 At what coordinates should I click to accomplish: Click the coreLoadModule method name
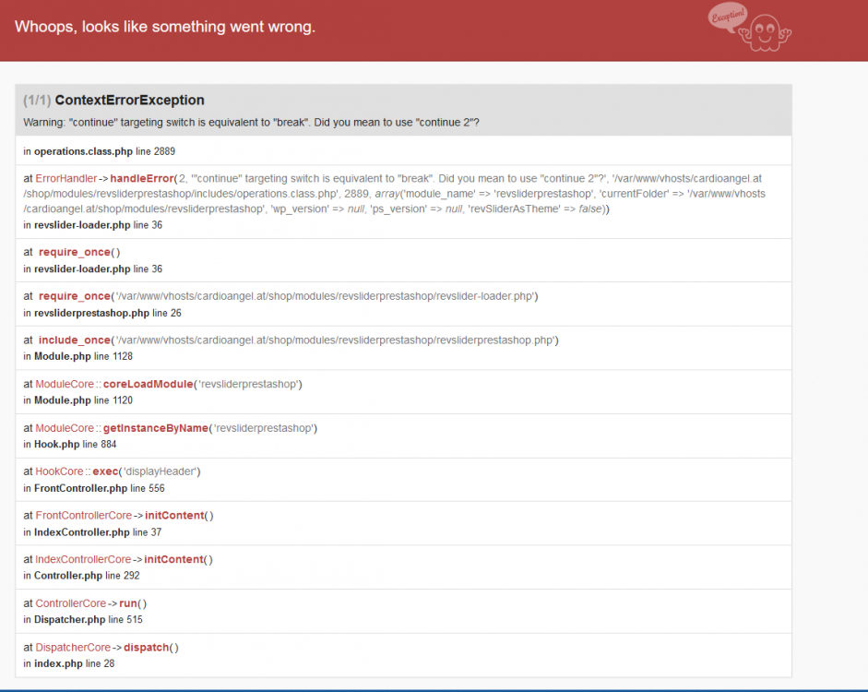pyautogui.click(x=148, y=384)
